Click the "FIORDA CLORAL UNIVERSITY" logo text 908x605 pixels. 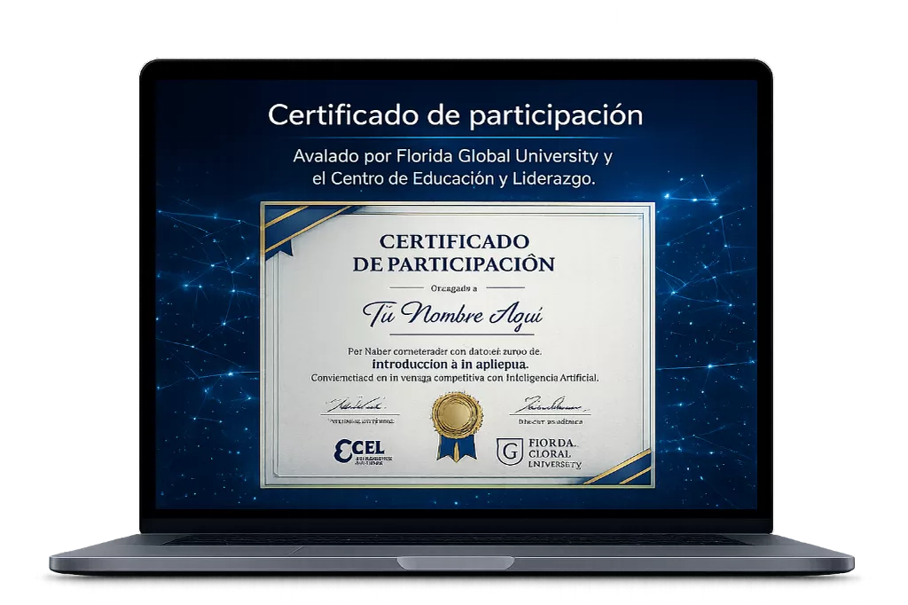(x=554, y=453)
